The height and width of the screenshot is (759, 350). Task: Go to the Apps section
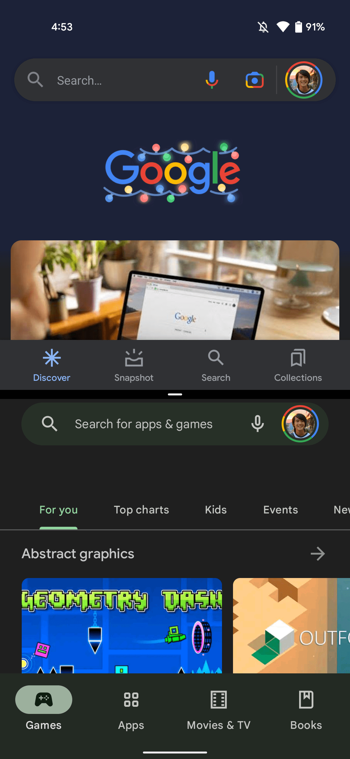[131, 709]
